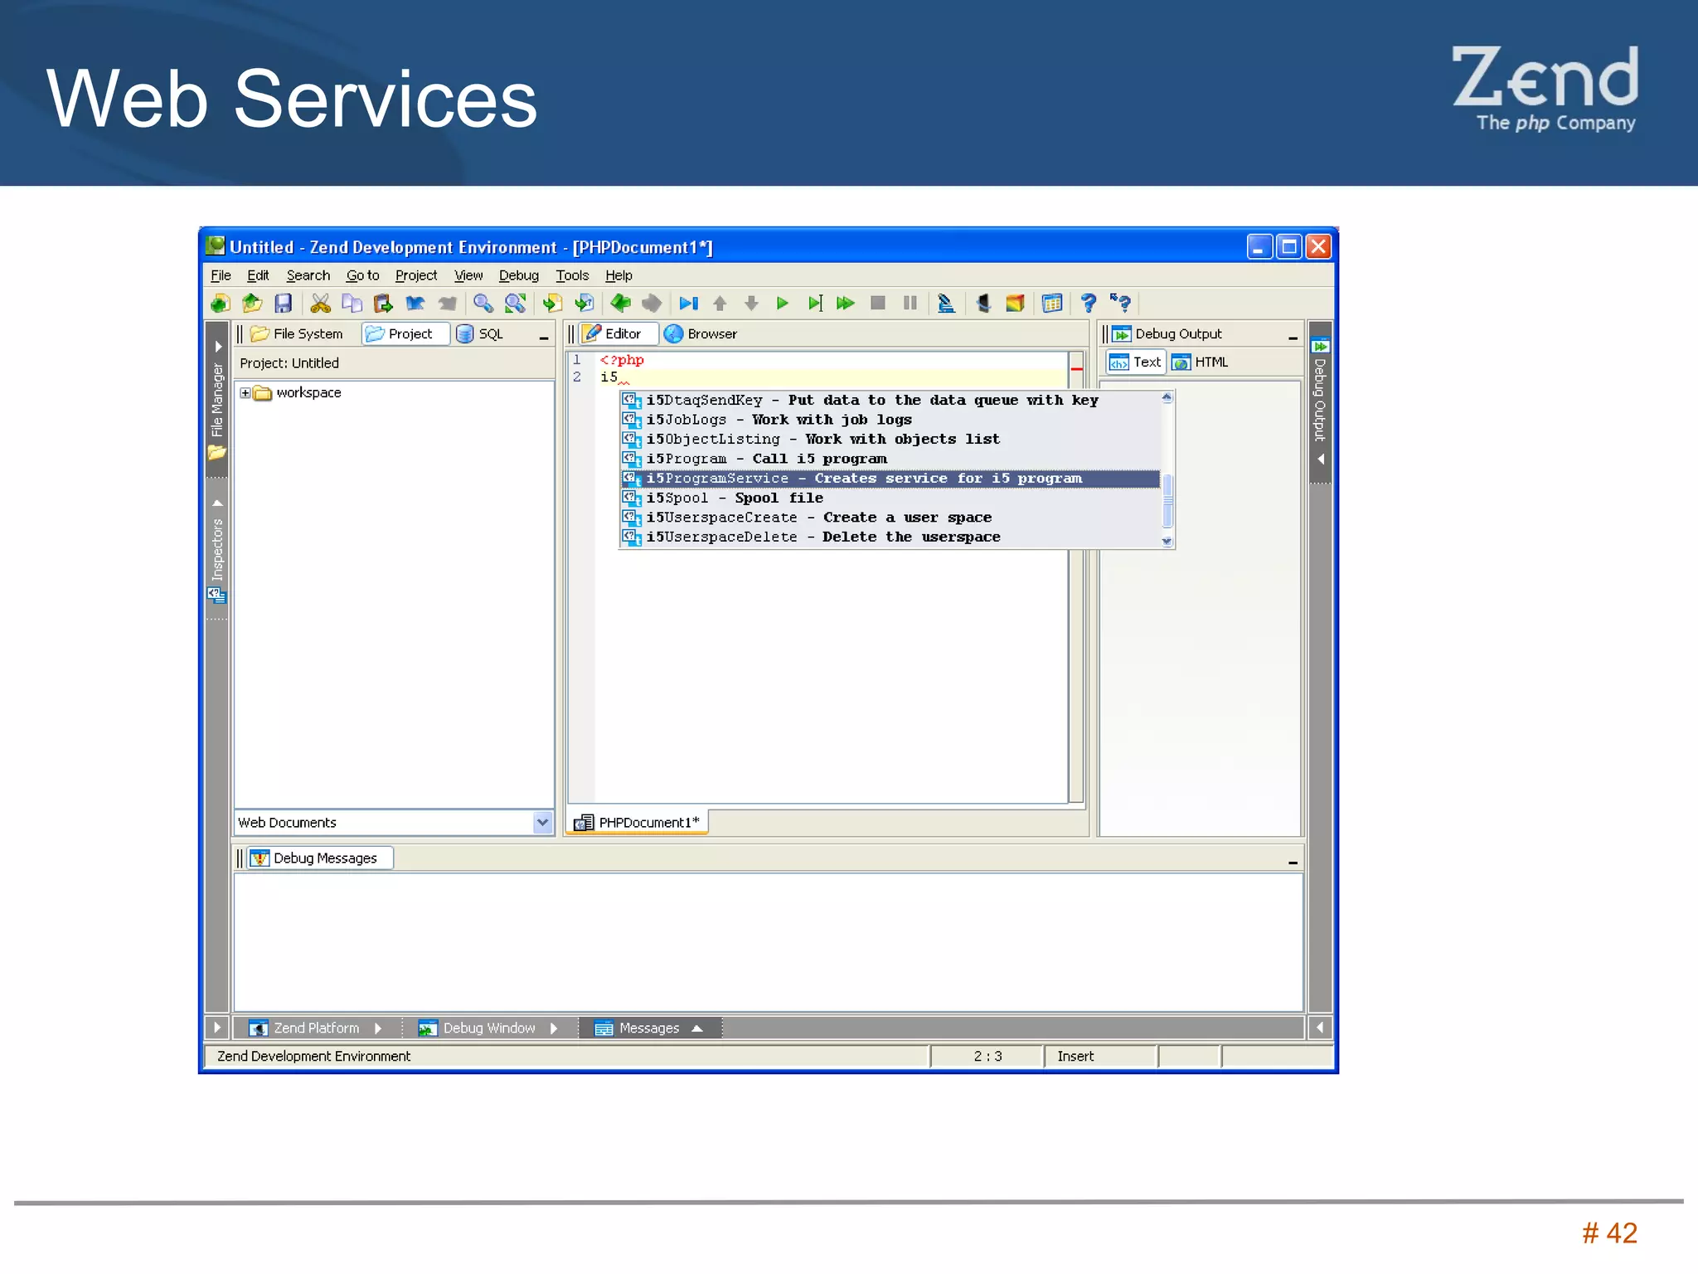Select the Browser tab
1698x1274 pixels.
[x=701, y=333]
